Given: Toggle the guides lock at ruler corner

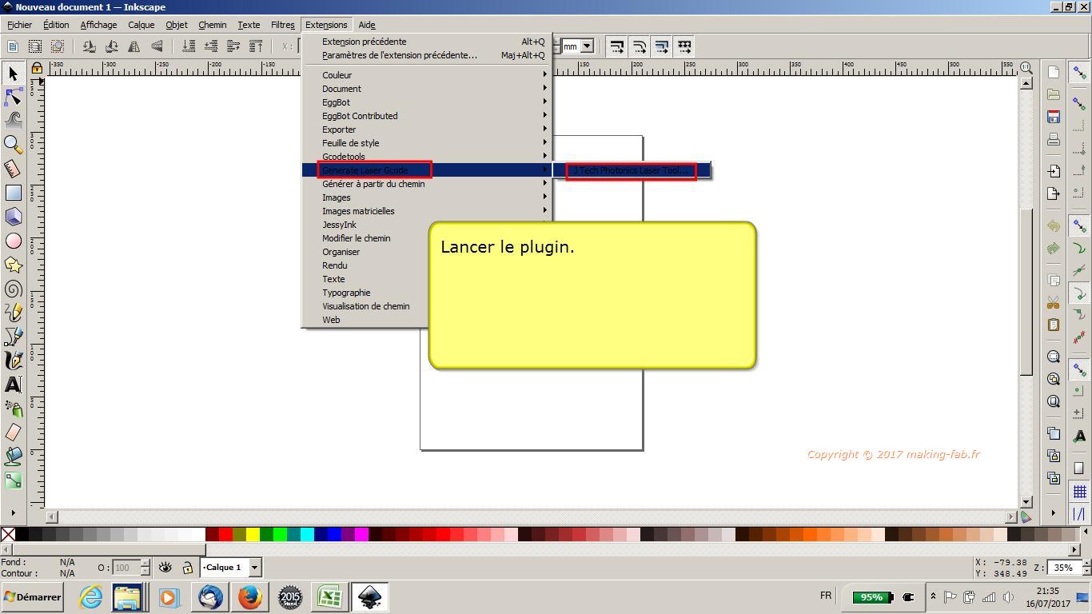Looking at the screenshot, I should coord(37,69).
